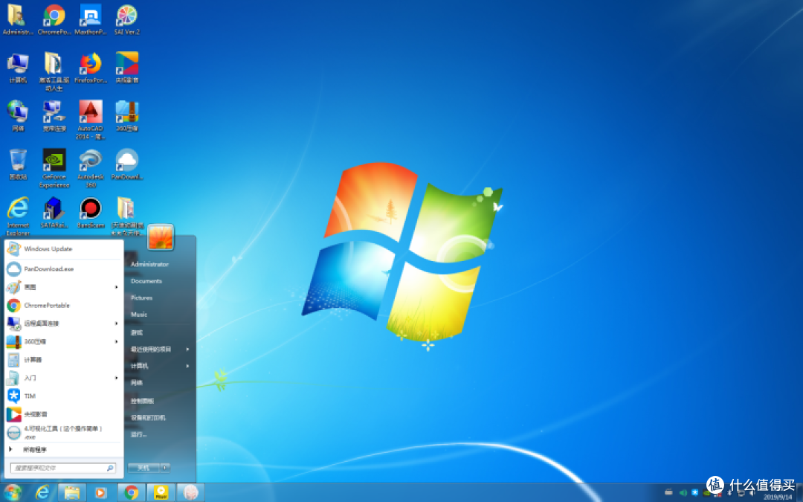This screenshot has width=803, height=502.
Task: Open shutdown options arrow next to 关机
Action: 165,468
